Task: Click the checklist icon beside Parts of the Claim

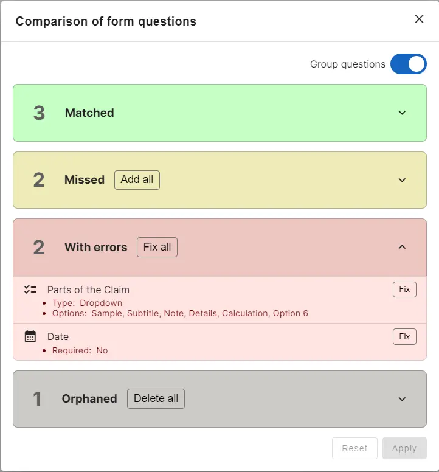Action: [x=30, y=290]
